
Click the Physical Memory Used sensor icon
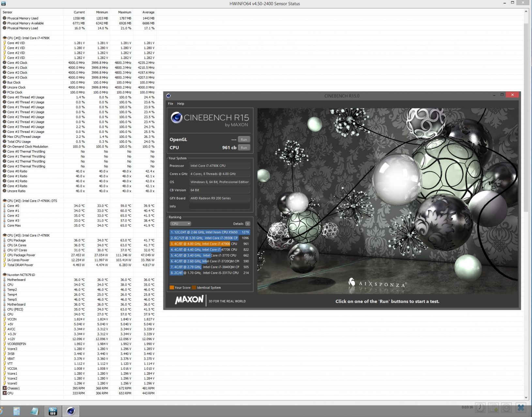tap(5, 18)
